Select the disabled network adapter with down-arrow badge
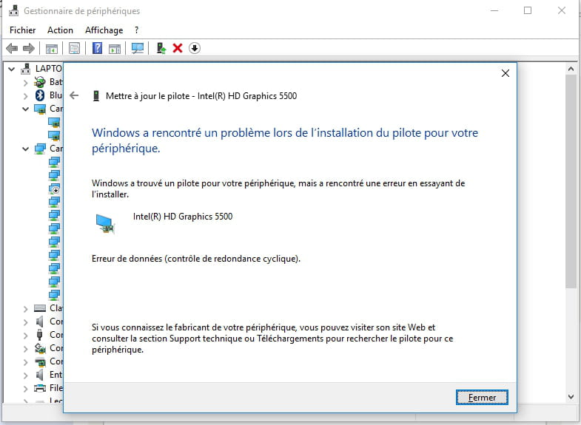This screenshot has width=581, height=425. tap(55, 188)
